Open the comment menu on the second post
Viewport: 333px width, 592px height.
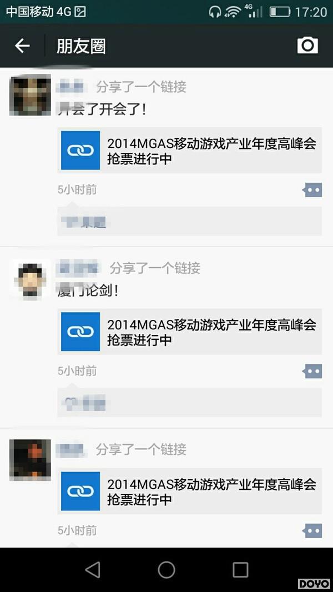coord(312,372)
